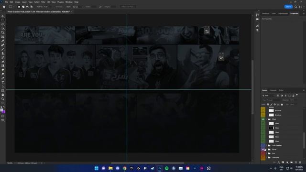
Task: Choose Intersect with selection mode
Action: 32,7
